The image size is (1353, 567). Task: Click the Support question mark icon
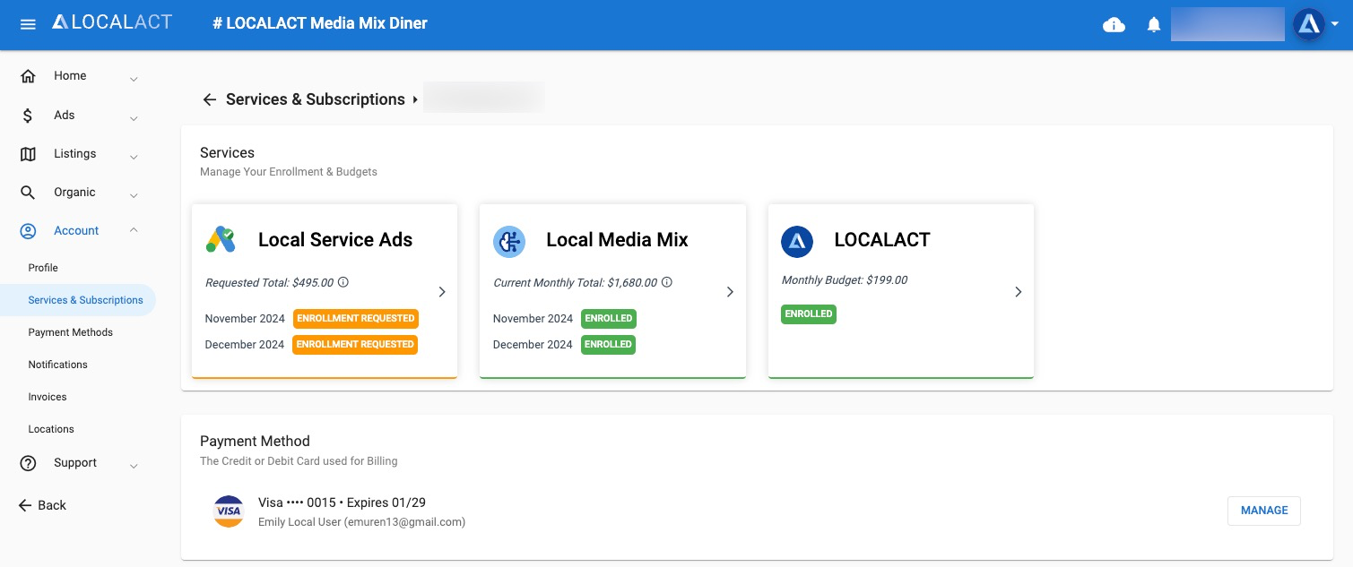28,463
